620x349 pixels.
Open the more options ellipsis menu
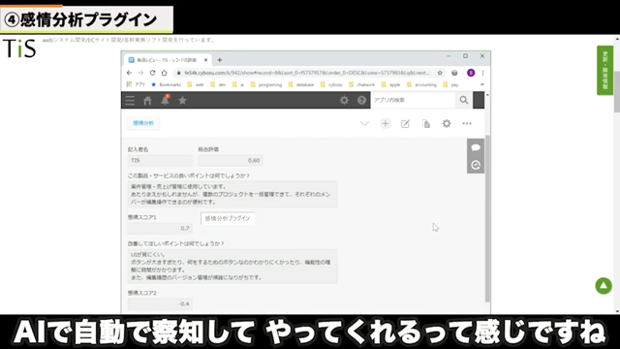tap(467, 123)
